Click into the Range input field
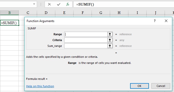This screenshot has height=92, width=174. (86, 34)
